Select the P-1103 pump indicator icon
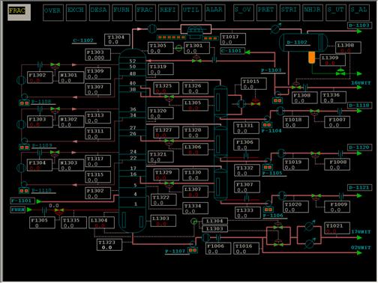 [x=277, y=100]
